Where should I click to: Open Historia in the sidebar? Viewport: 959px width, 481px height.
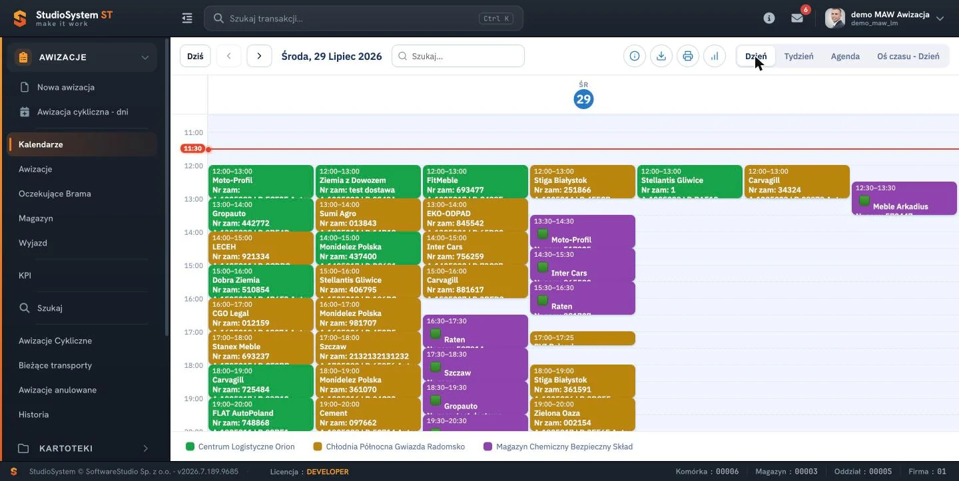34,414
